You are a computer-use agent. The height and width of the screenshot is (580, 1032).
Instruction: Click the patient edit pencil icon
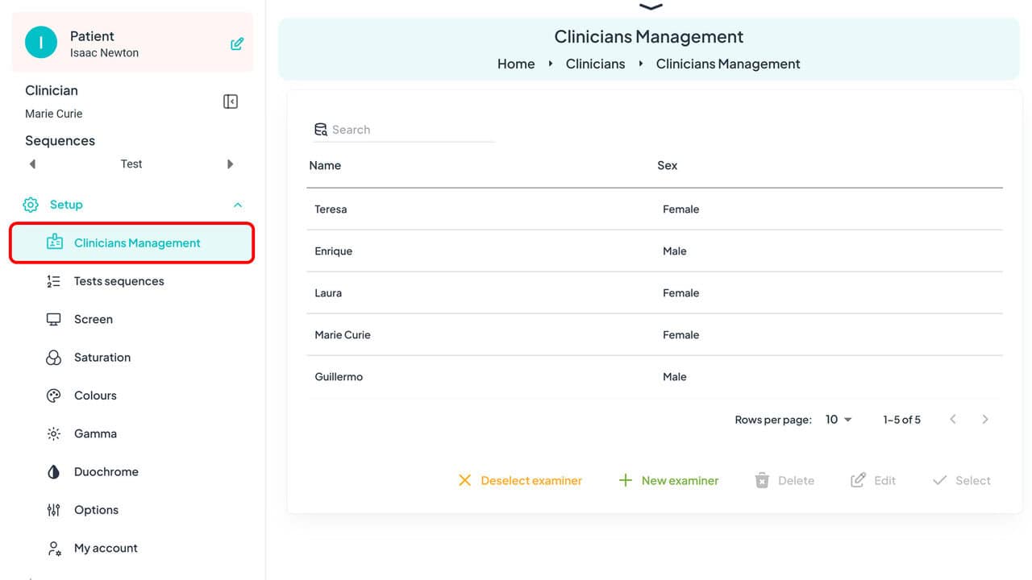(x=236, y=42)
